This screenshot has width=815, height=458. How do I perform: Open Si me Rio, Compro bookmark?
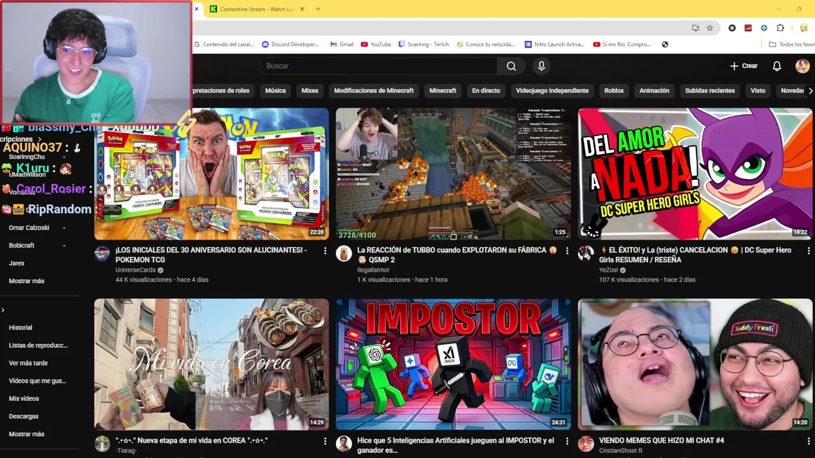(621, 45)
